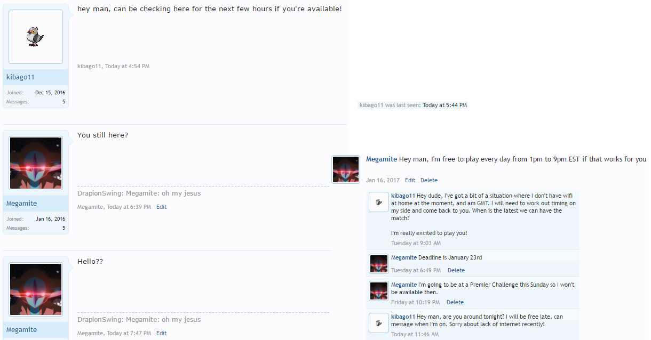Delete the Premier Challenge comment
Screen dimensions: 651x340
pyautogui.click(x=455, y=302)
